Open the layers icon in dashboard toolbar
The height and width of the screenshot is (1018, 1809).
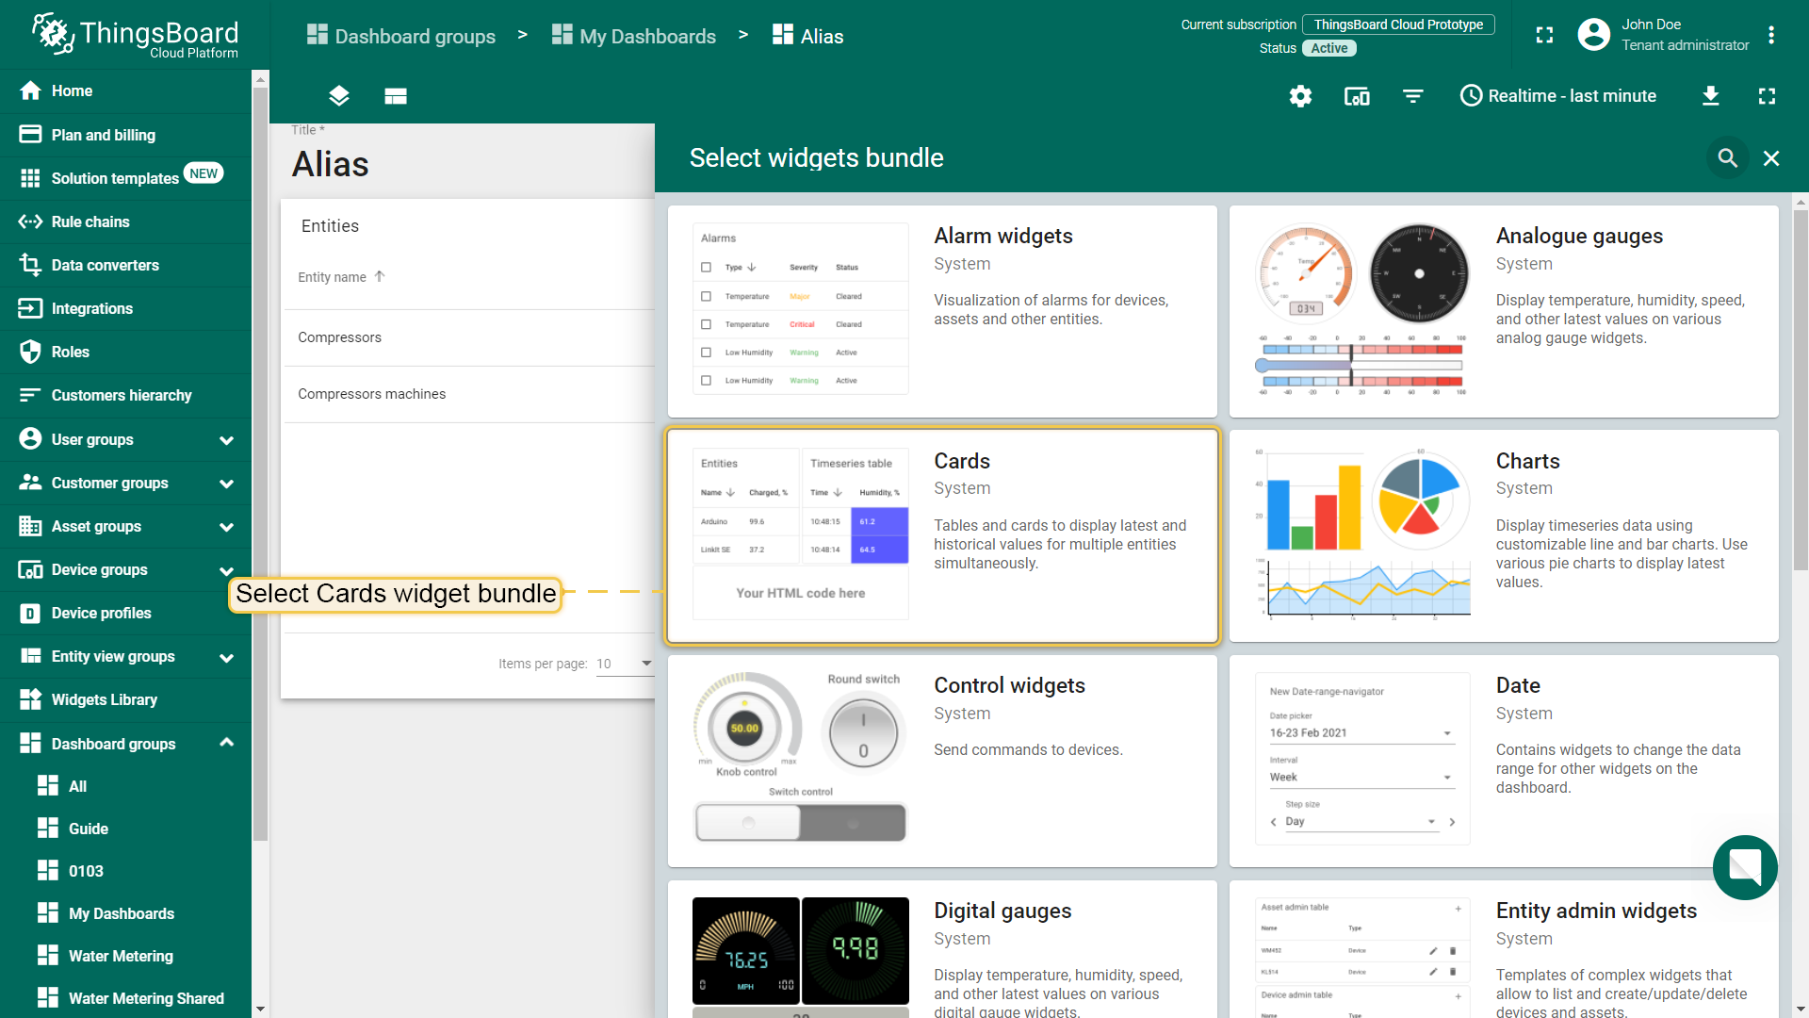339,95
